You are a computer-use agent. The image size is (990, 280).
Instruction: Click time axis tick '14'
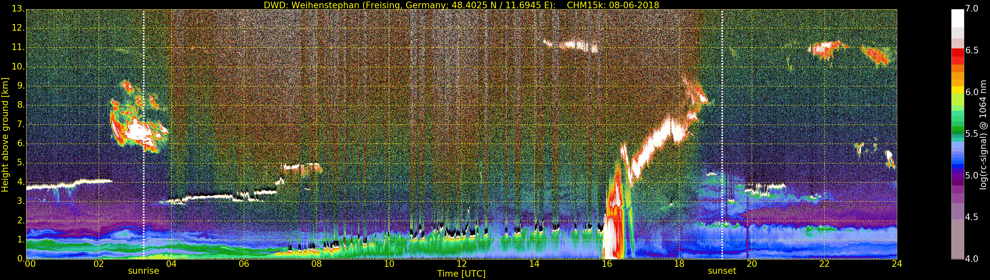[534, 264]
